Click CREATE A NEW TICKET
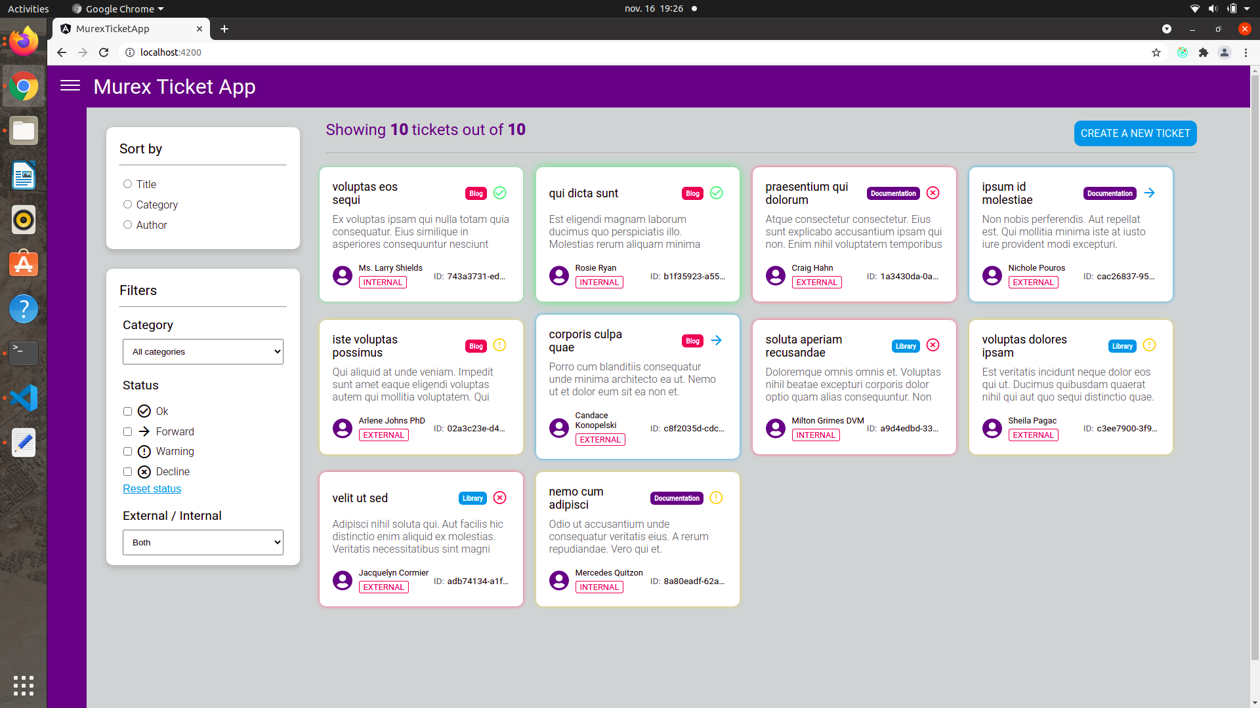1260x708 pixels. [x=1135, y=133]
